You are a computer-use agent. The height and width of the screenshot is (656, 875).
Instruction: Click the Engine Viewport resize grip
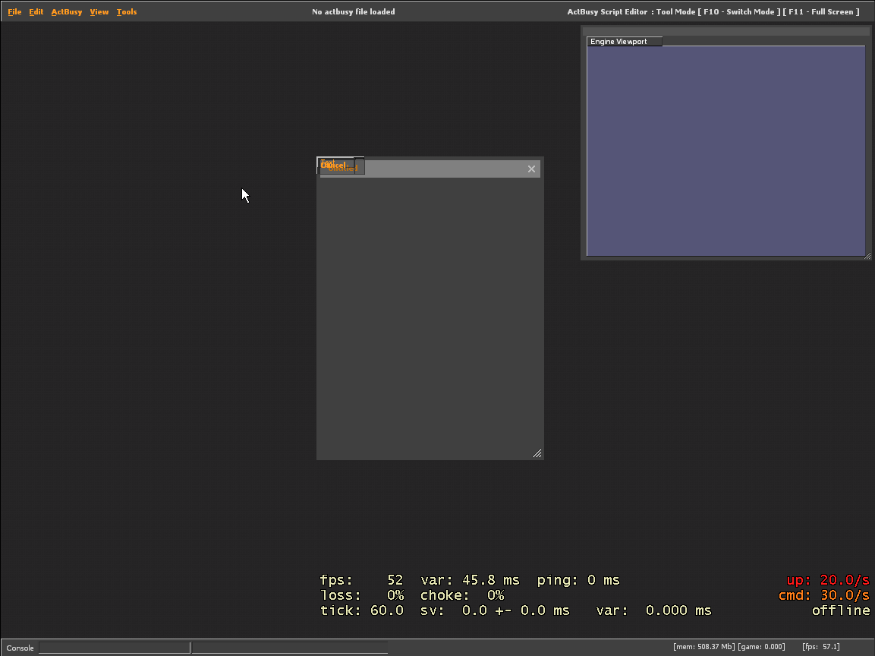(867, 256)
